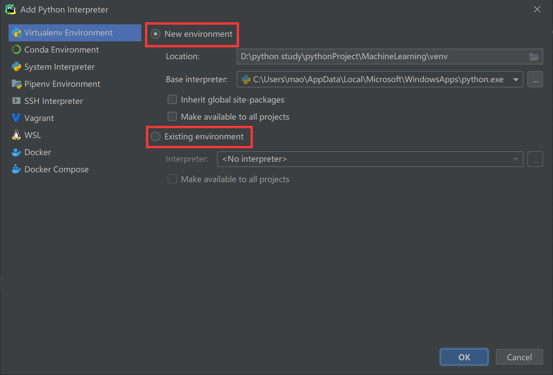Enable Inherit global site-packages

click(x=172, y=99)
